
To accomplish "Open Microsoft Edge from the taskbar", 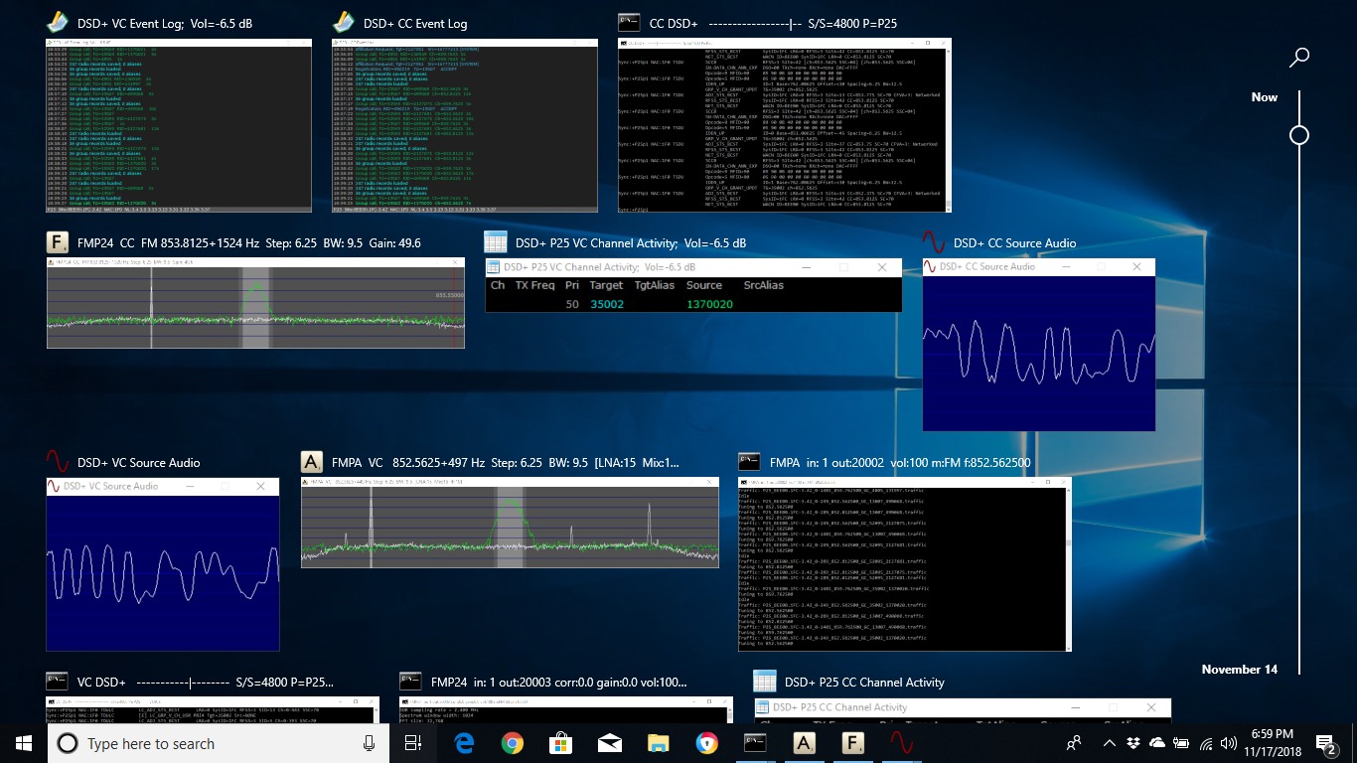I will tap(464, 742).
